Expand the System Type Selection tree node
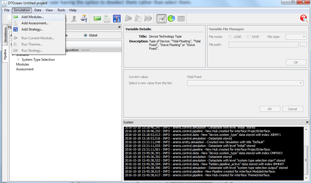The image size is (311, 183). point(19,60)
